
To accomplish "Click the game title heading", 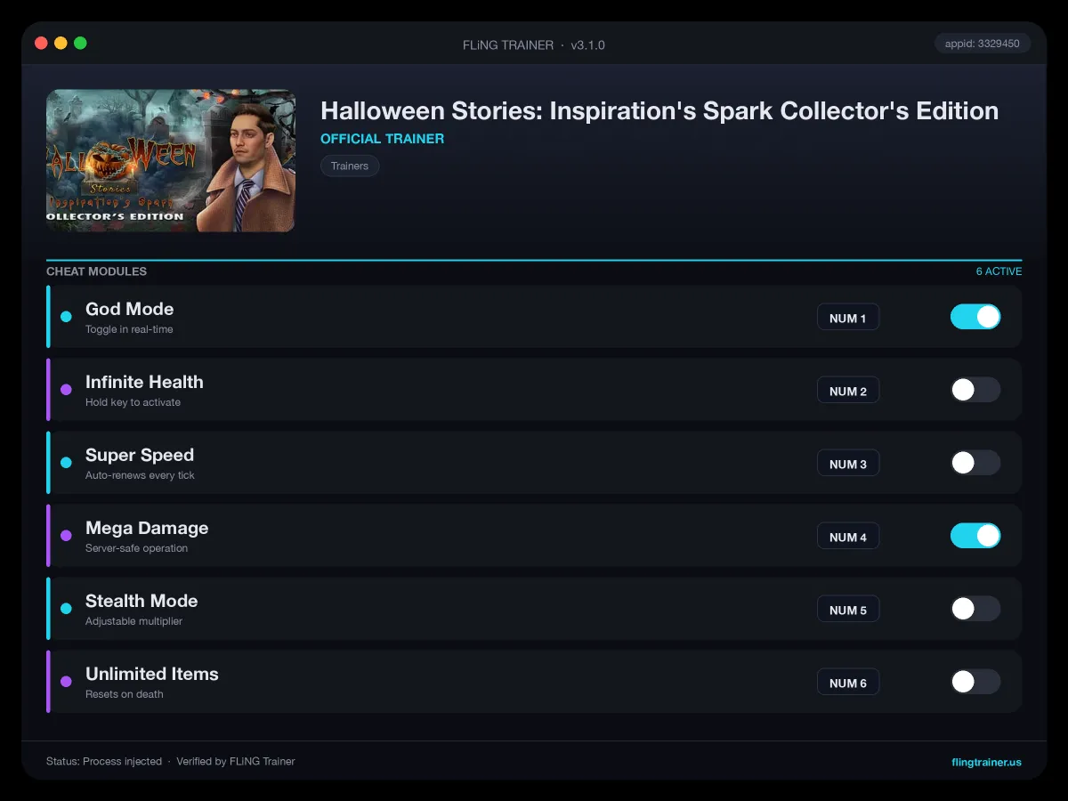I will click(x=659, y=111).
